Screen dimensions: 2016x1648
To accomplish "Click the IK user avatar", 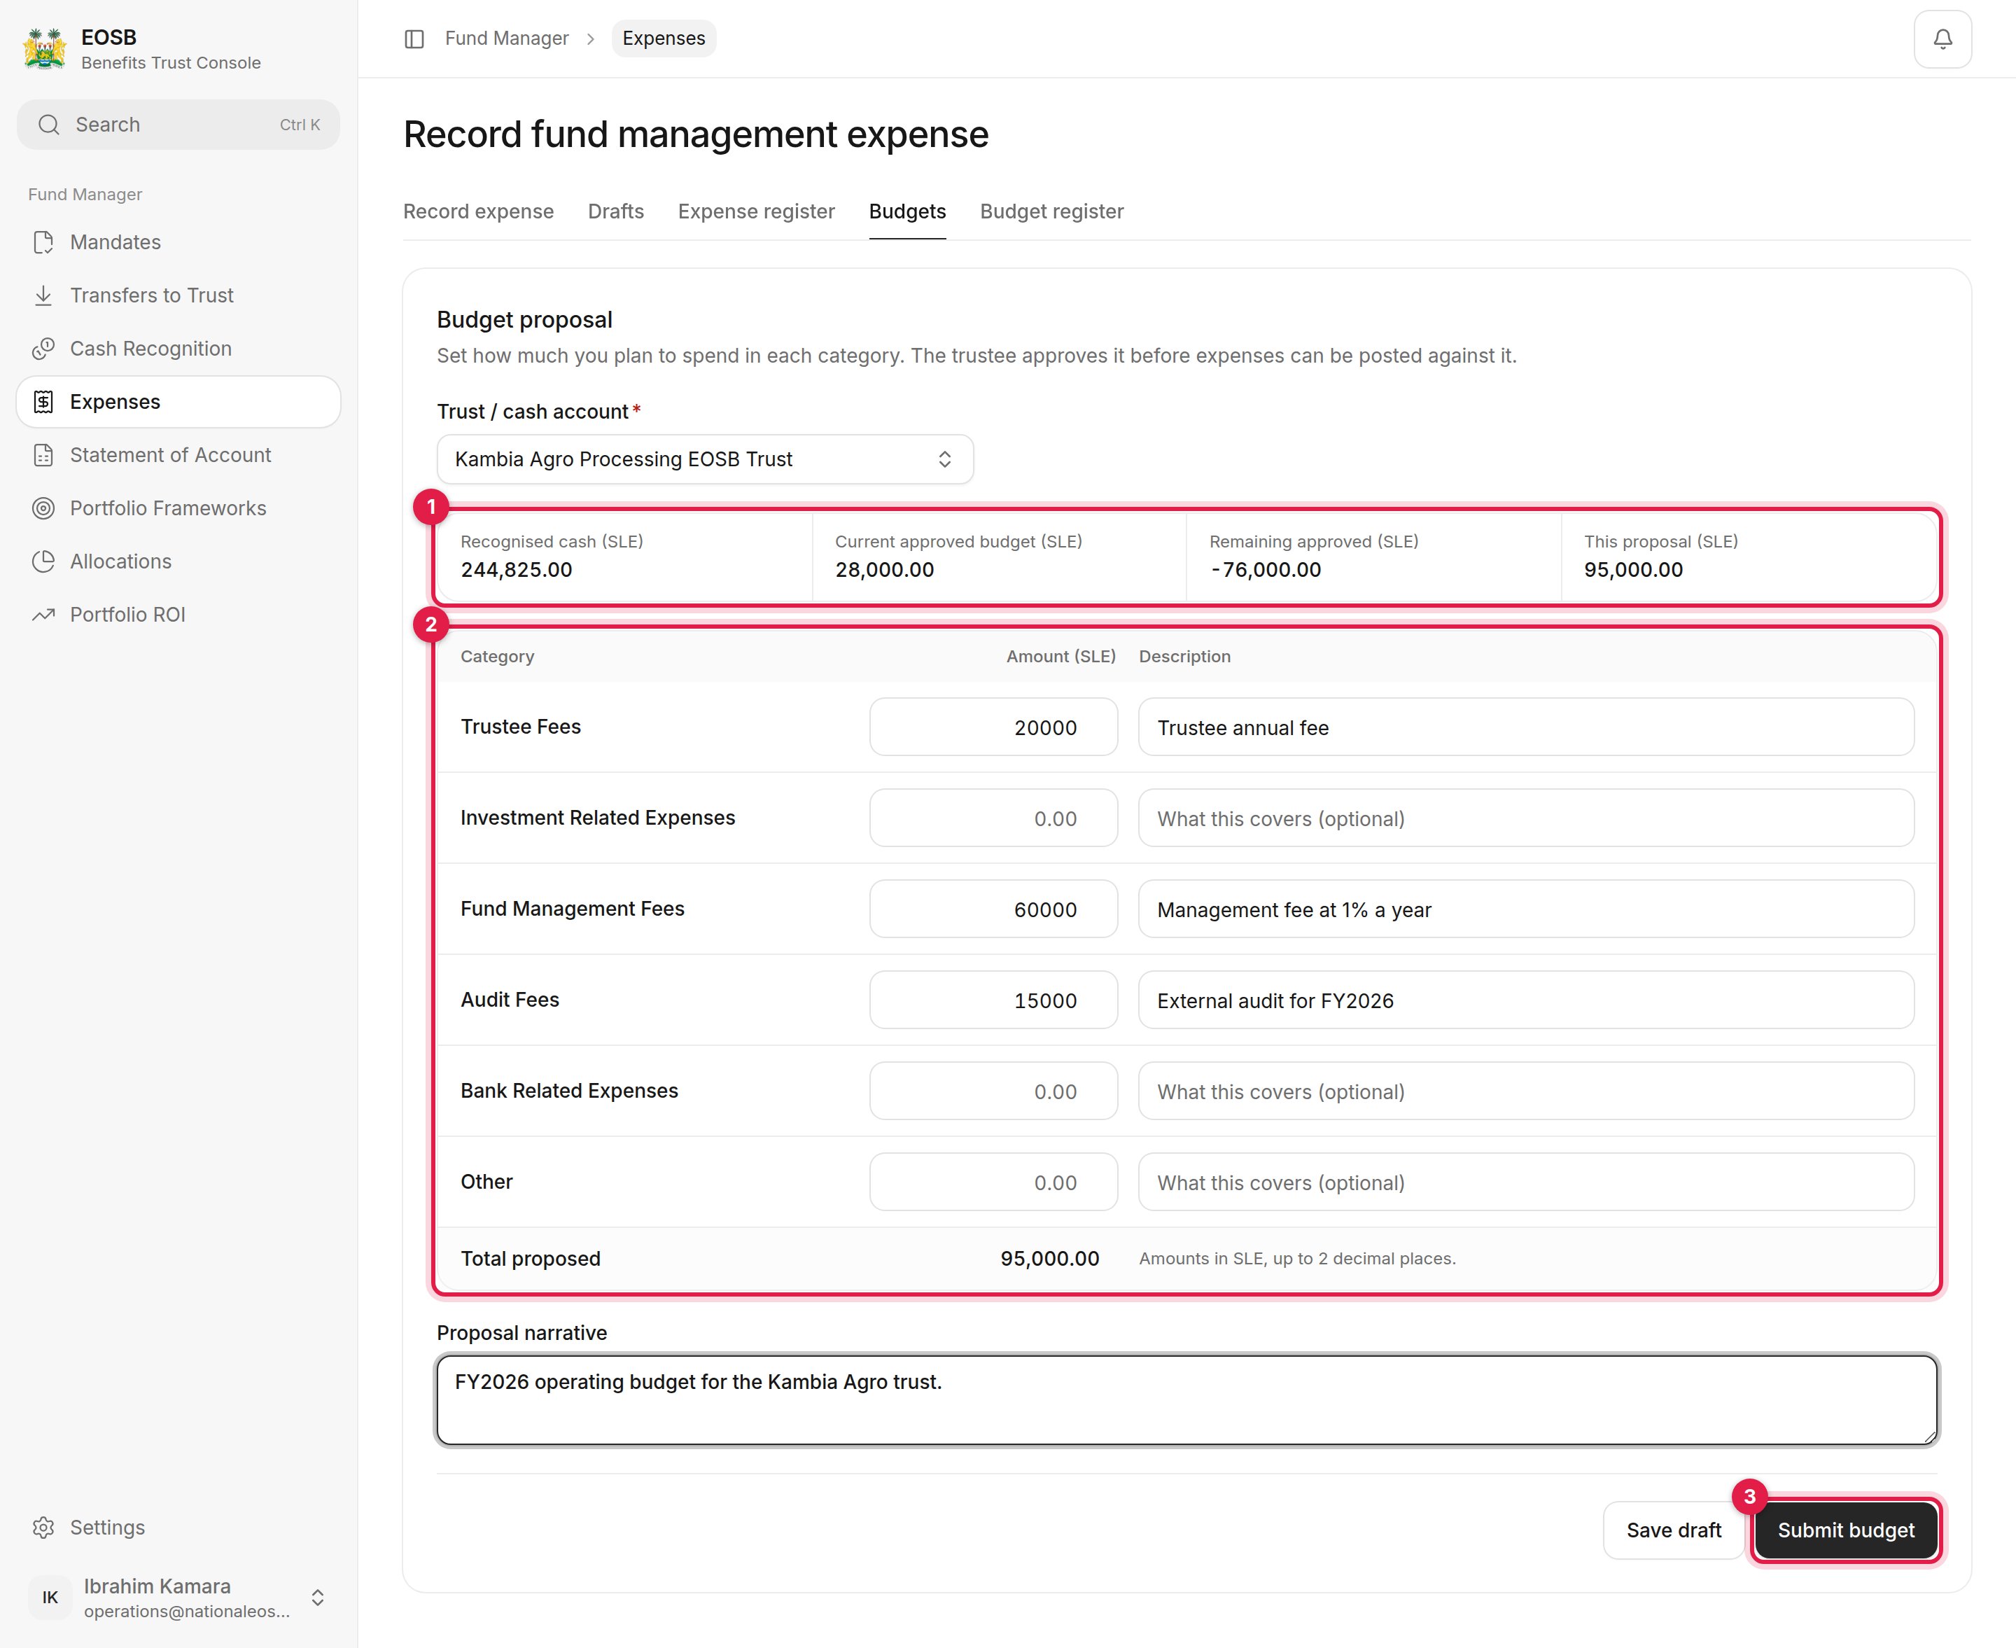I will click(x=50, y=1598).
